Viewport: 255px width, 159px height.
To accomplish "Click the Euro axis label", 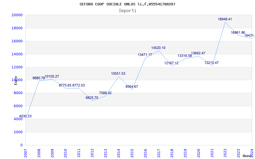I will tap(16, 80).
